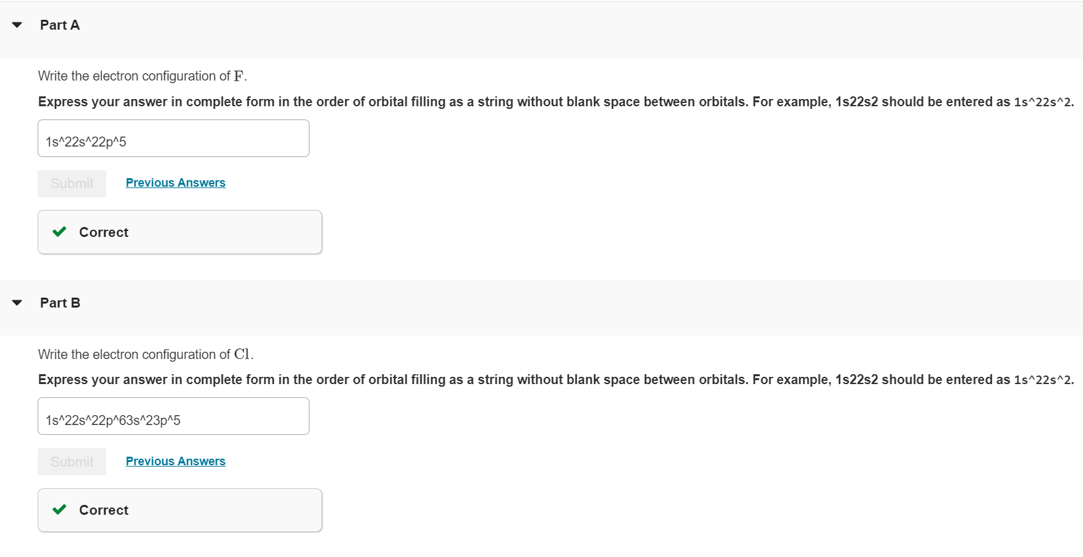
Task: Click the Submit button for Part B
Action: (x=71, y=461)
